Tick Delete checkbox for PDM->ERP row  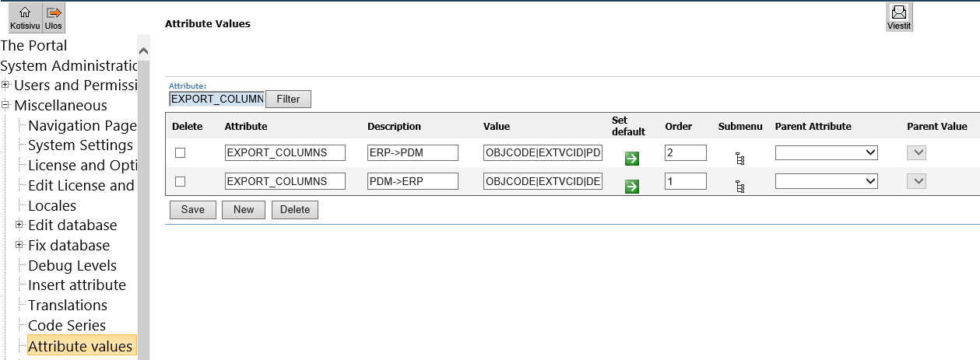click(x=180, y=181)
